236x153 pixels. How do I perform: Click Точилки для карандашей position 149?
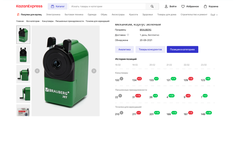[203, 114]
